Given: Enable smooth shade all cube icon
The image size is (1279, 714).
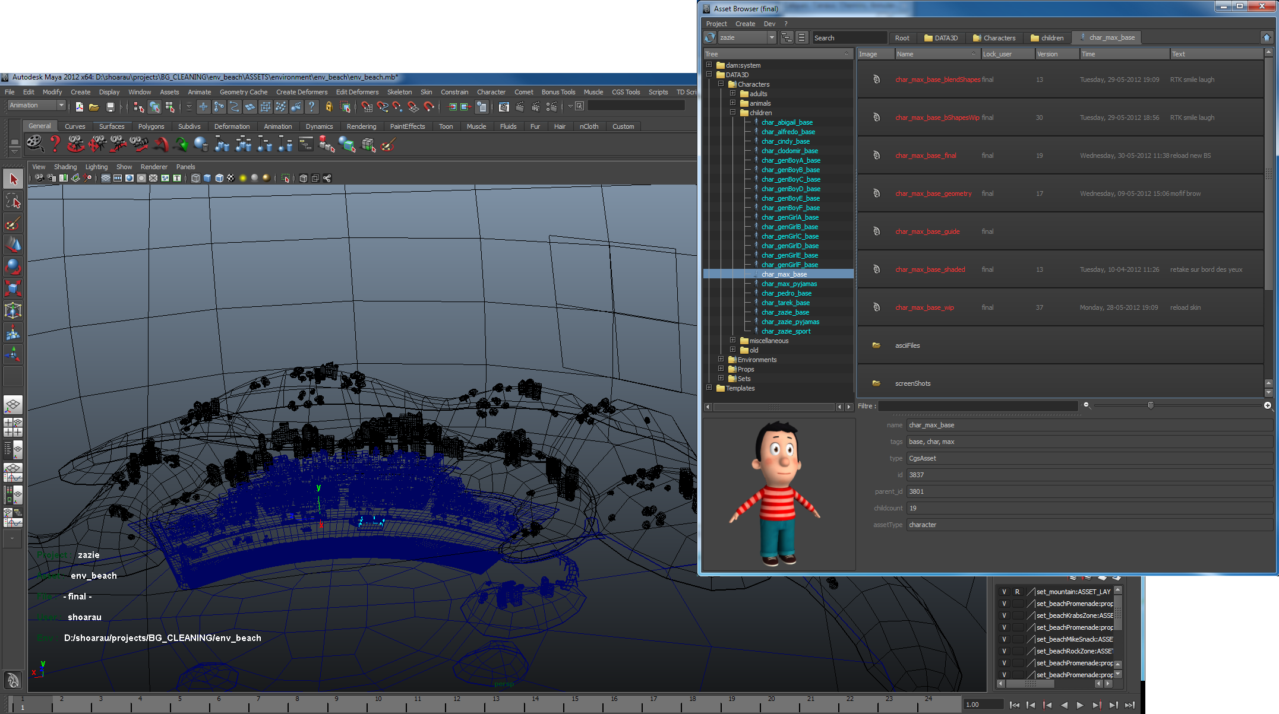Looking at the screenshot, I should tap(207, 178).
